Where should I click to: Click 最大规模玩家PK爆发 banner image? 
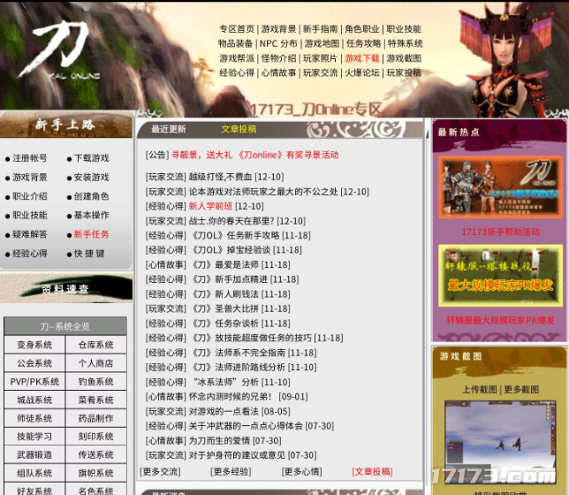[x=500, y=276]
